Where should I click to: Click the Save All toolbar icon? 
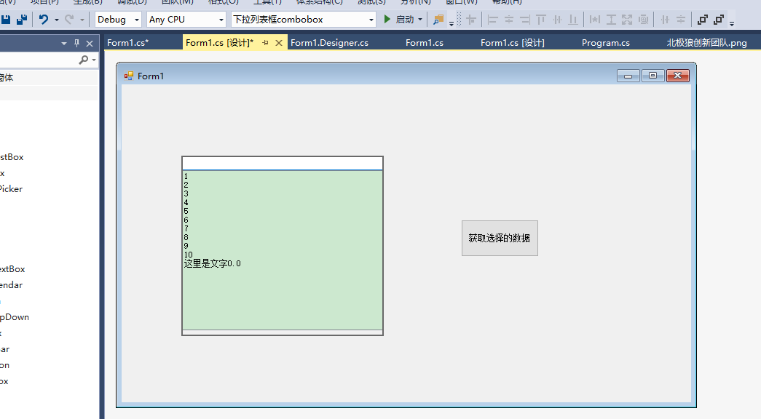(x=22, y=20)
